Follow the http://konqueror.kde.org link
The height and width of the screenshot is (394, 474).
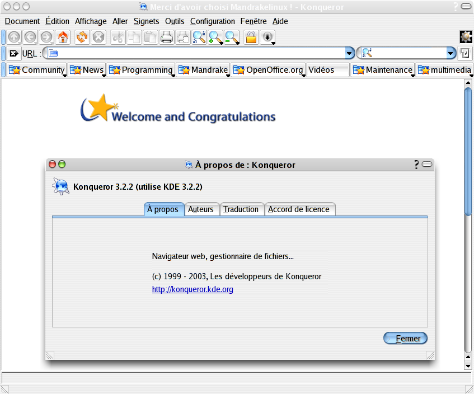(193, 289)
